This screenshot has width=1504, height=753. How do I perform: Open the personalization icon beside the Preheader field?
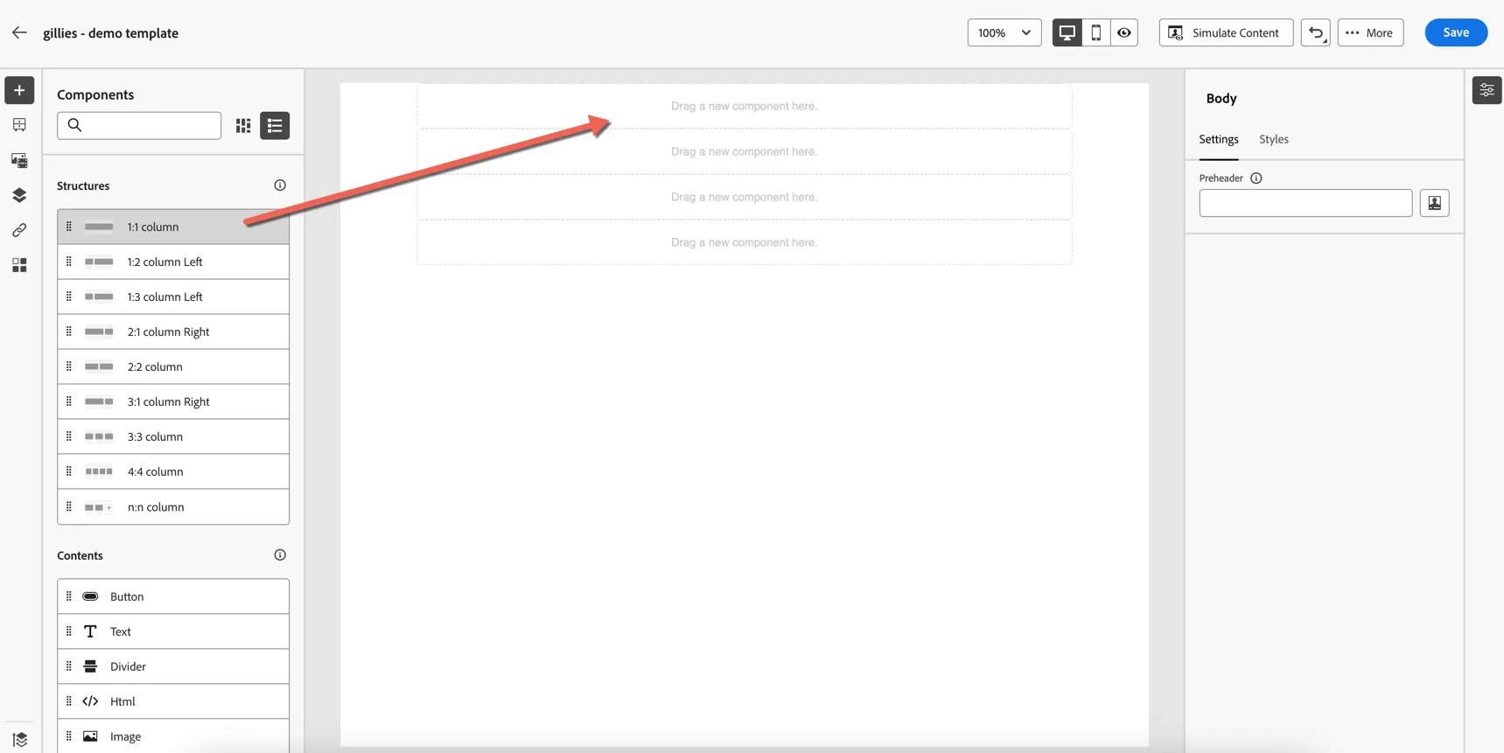[1435, 203]
